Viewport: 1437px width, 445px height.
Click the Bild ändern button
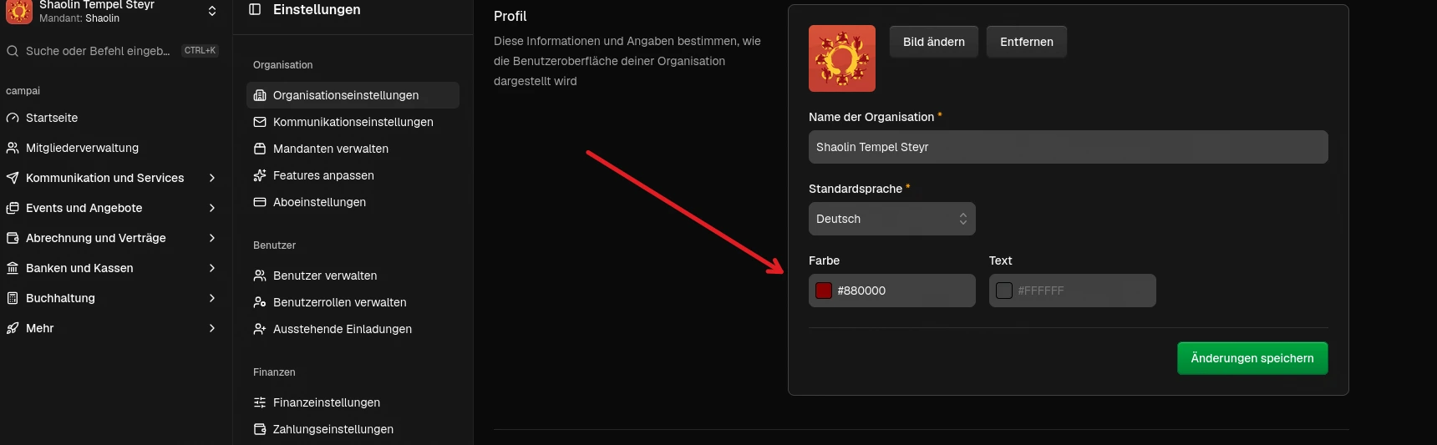point(933,42)
